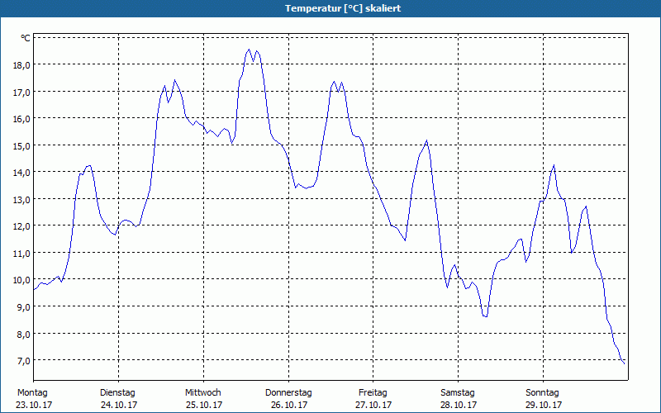Screen dimensions: 661x413
Task: Select the Donnerstag day label
Action: coord(288,392)
